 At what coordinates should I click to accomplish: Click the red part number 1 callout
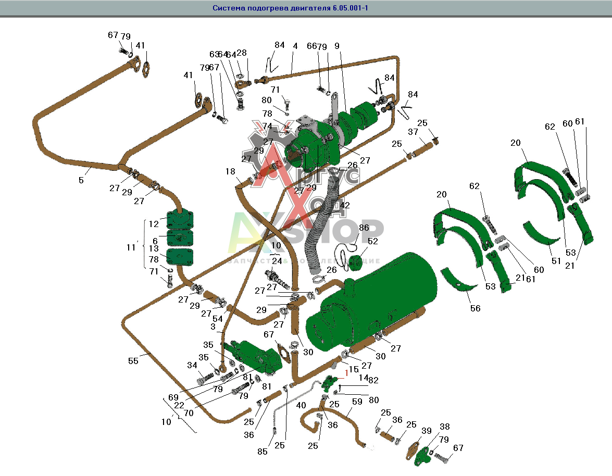click(346, 373)
